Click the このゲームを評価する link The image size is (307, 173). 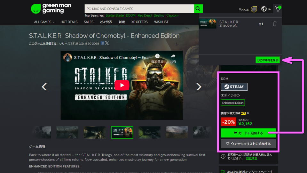(43, 44)
